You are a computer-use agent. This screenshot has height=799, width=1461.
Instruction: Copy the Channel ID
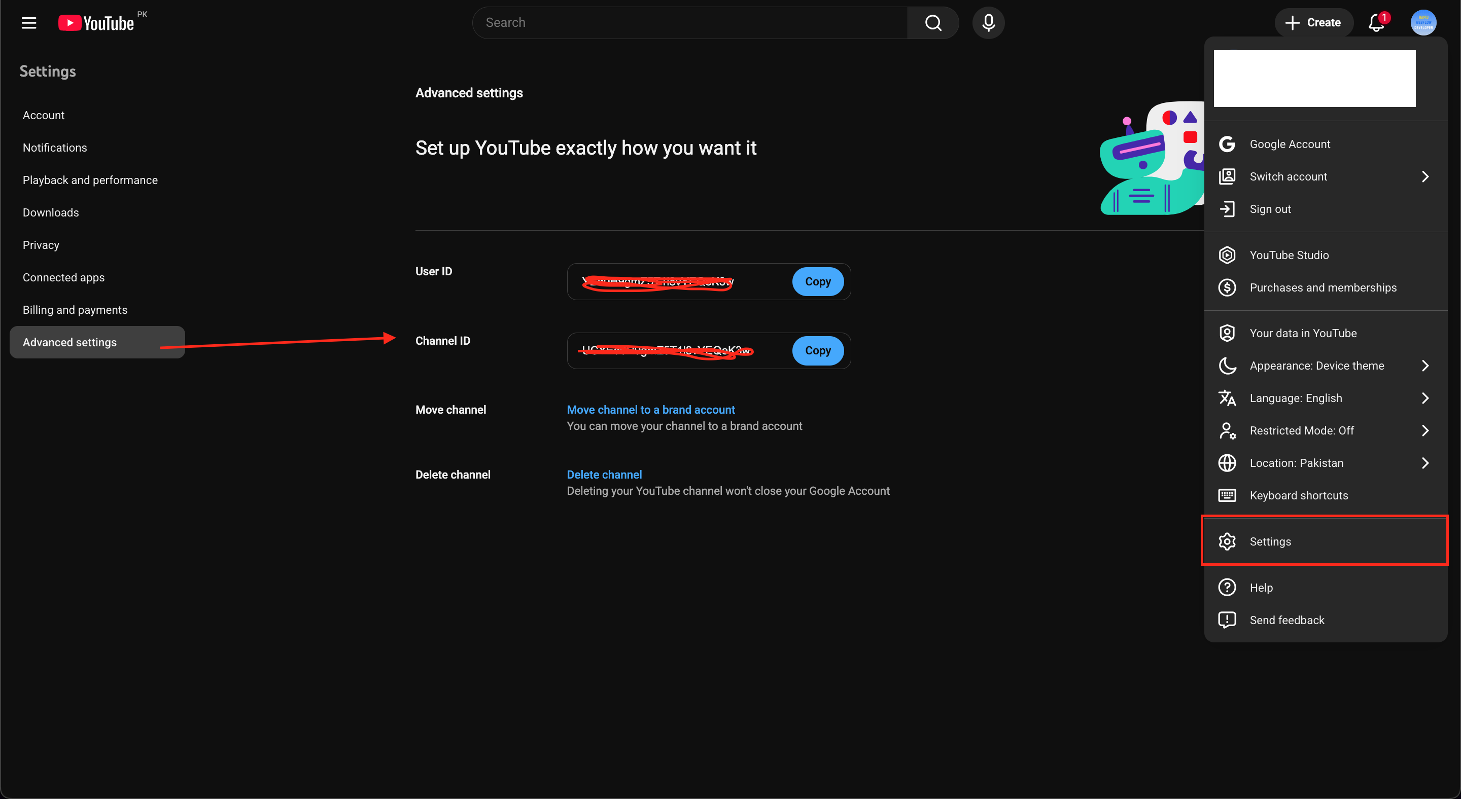(x=817, y=351)
